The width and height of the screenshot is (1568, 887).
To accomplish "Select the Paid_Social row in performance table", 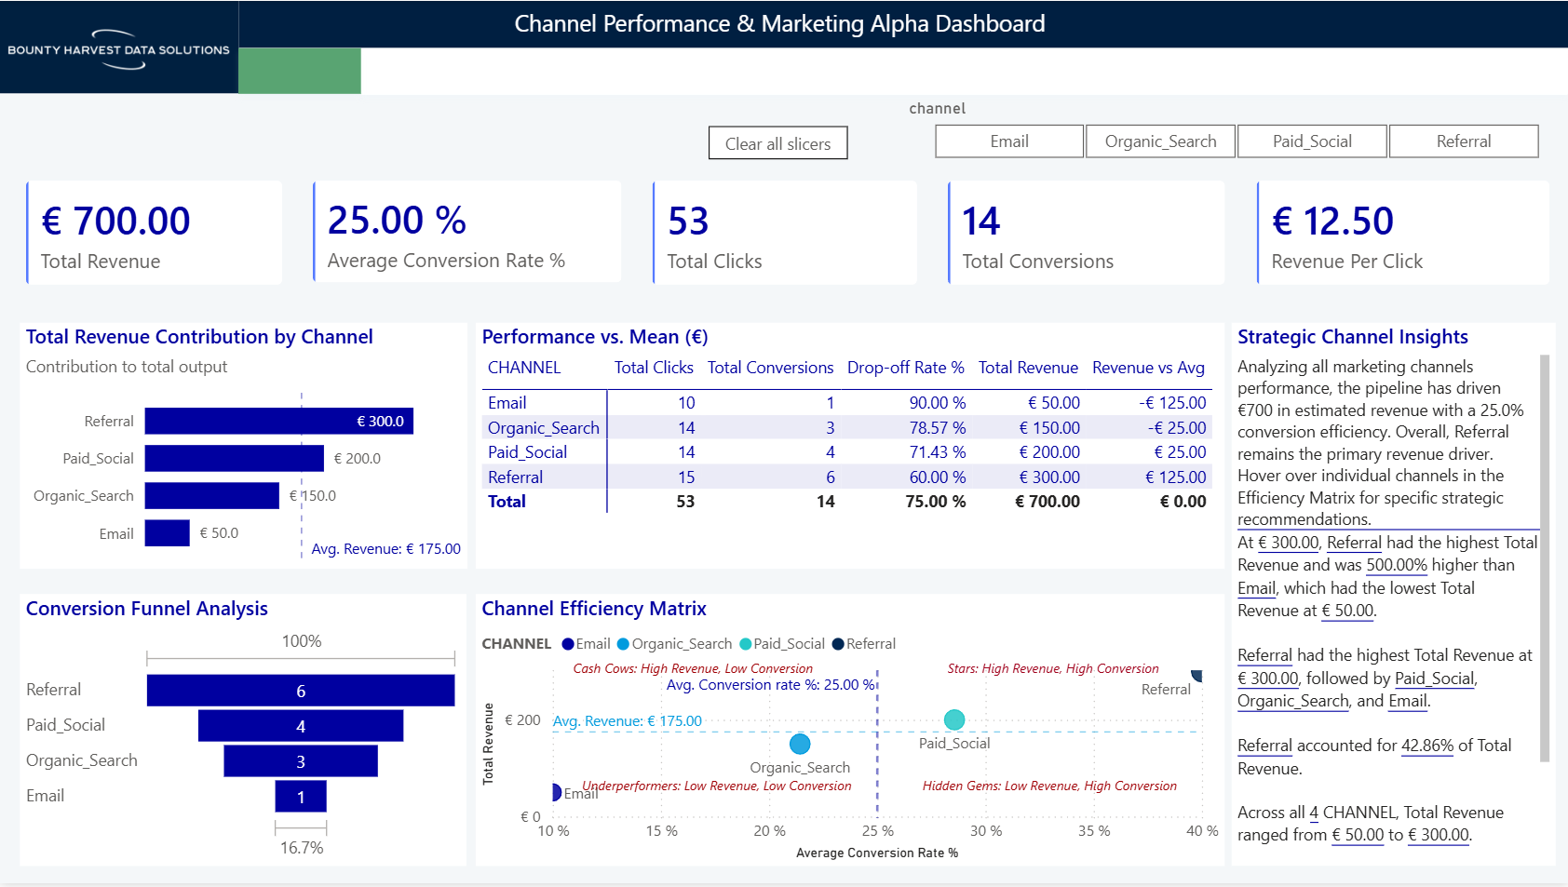I will click(x=847, y=452).
